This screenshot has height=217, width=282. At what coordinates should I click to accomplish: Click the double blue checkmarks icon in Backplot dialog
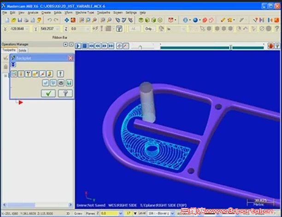coord(53,83)
